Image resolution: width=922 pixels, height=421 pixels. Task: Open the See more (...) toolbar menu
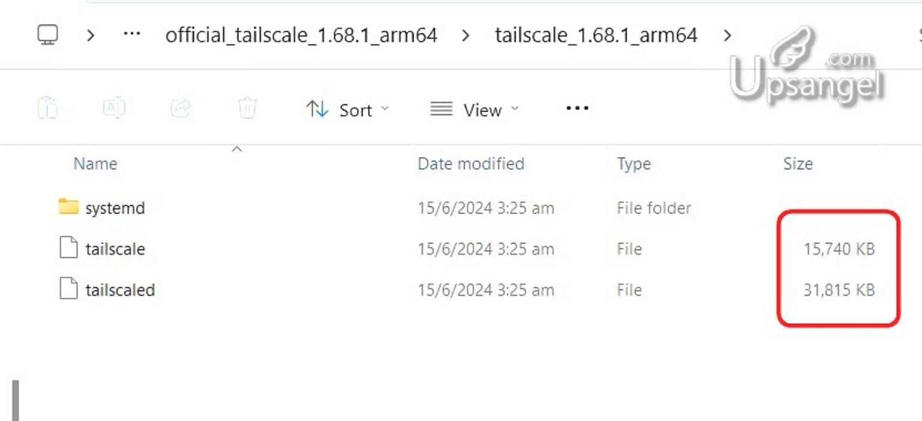tap(576, 108)
